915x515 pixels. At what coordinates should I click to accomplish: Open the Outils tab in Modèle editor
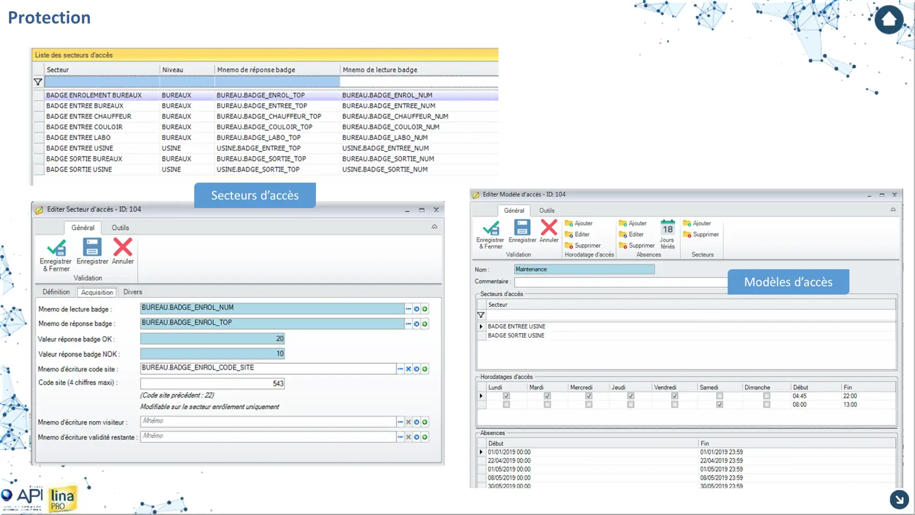(x=547, y=211)
